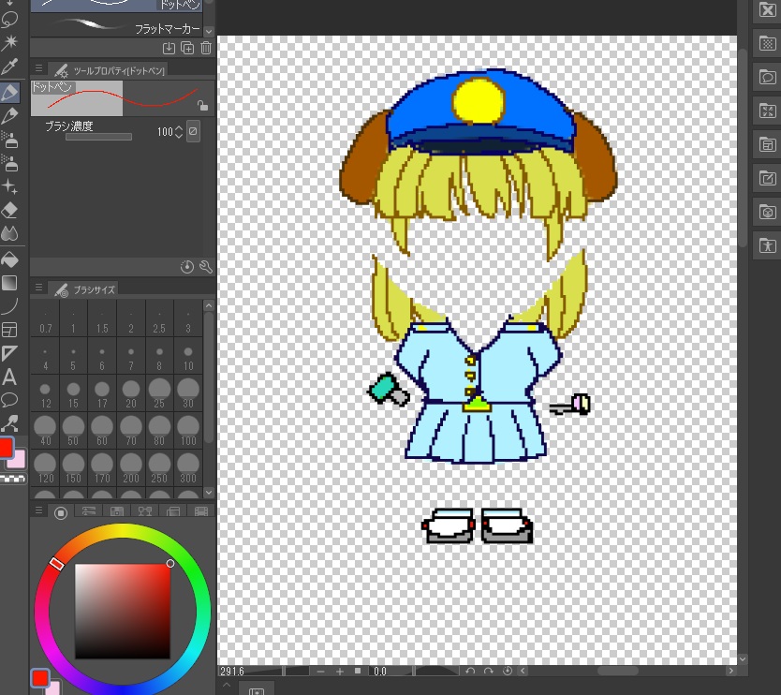This screenshot has width=781, height=695.
Task: Toggle the lock icon on stroke preview
Action: (x=202, y=105)
